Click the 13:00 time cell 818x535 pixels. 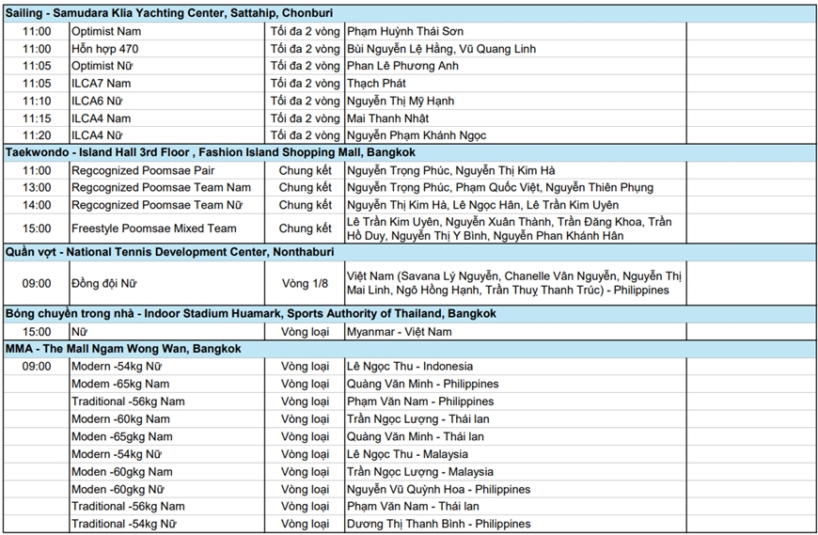click(37, 188)
